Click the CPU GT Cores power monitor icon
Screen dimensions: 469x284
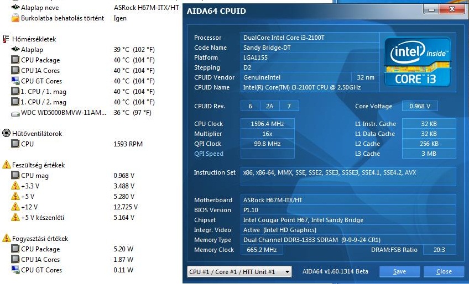(15, 270)
